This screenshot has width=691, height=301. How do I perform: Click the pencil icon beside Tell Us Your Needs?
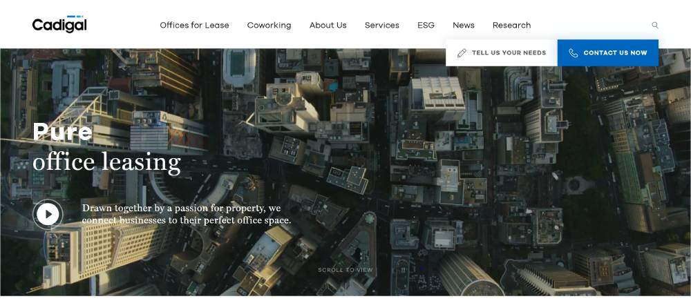point(462,53)
